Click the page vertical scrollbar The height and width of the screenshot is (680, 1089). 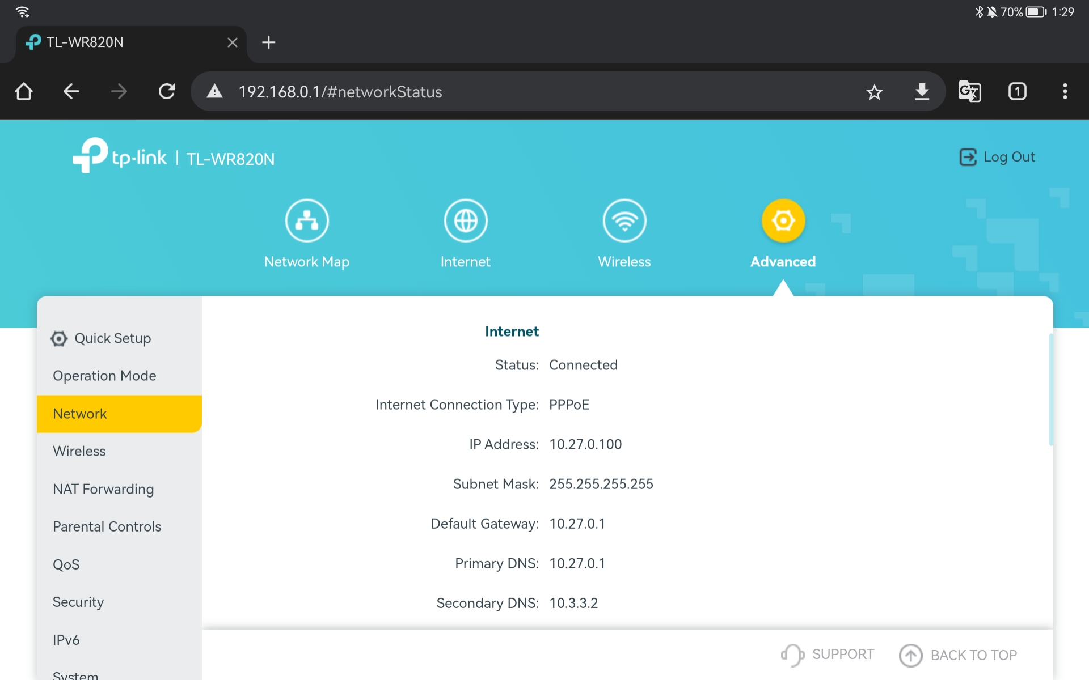tap(1050, 391)
